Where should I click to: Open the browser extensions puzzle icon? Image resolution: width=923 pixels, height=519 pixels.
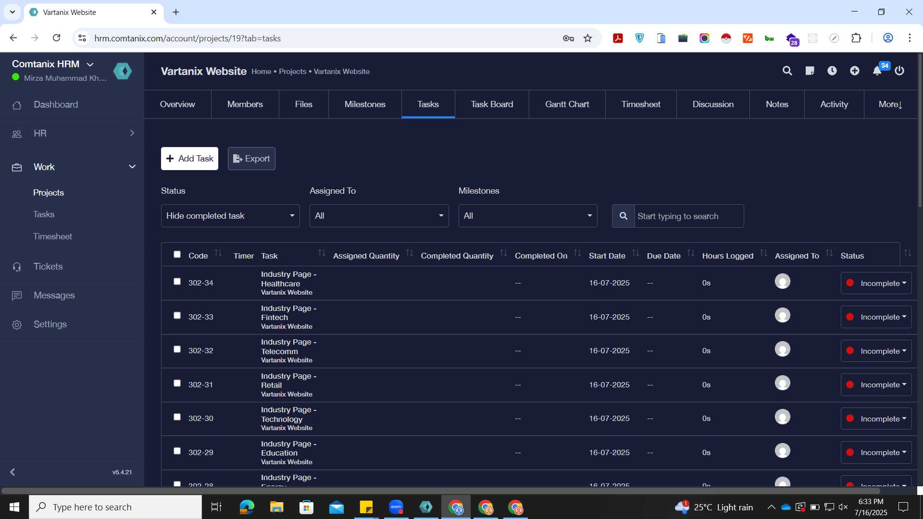pos(856,38)
